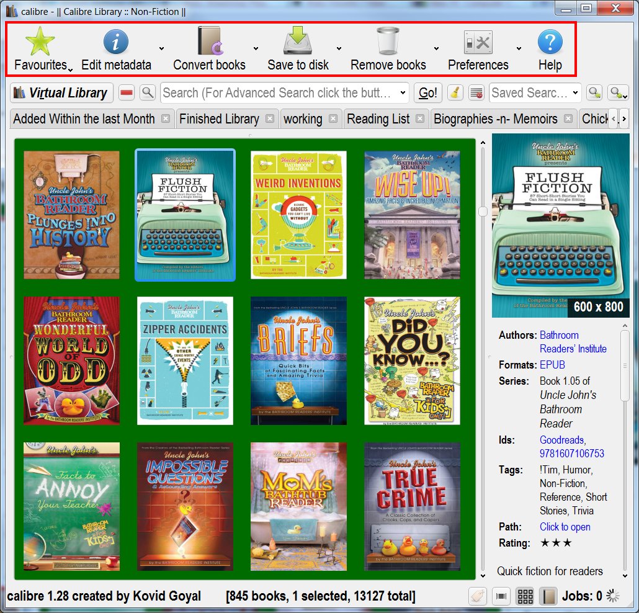Click the Jobs spinner indicator
This screenshot has width=639, height=613.
point(612,596)
